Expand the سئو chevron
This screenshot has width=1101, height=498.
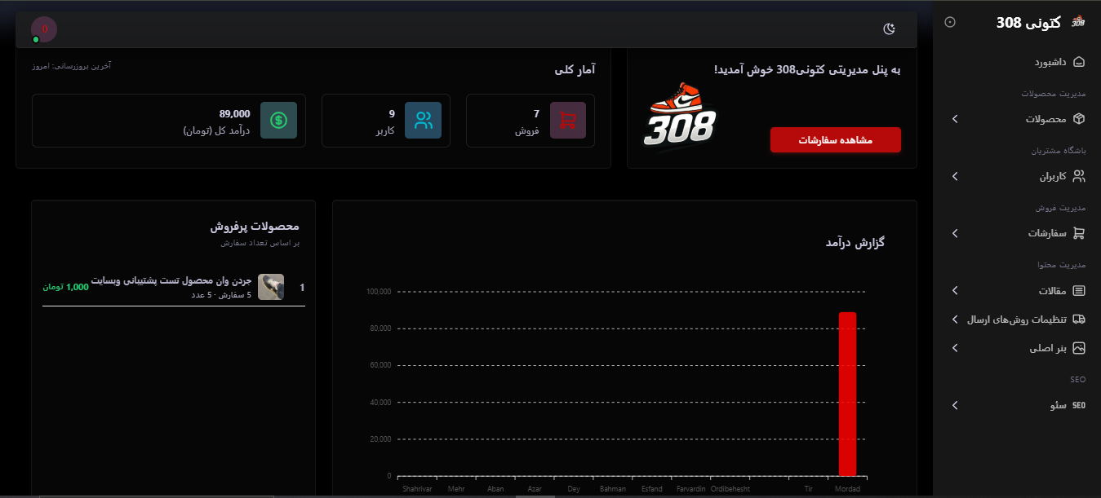tap(955, 405)
